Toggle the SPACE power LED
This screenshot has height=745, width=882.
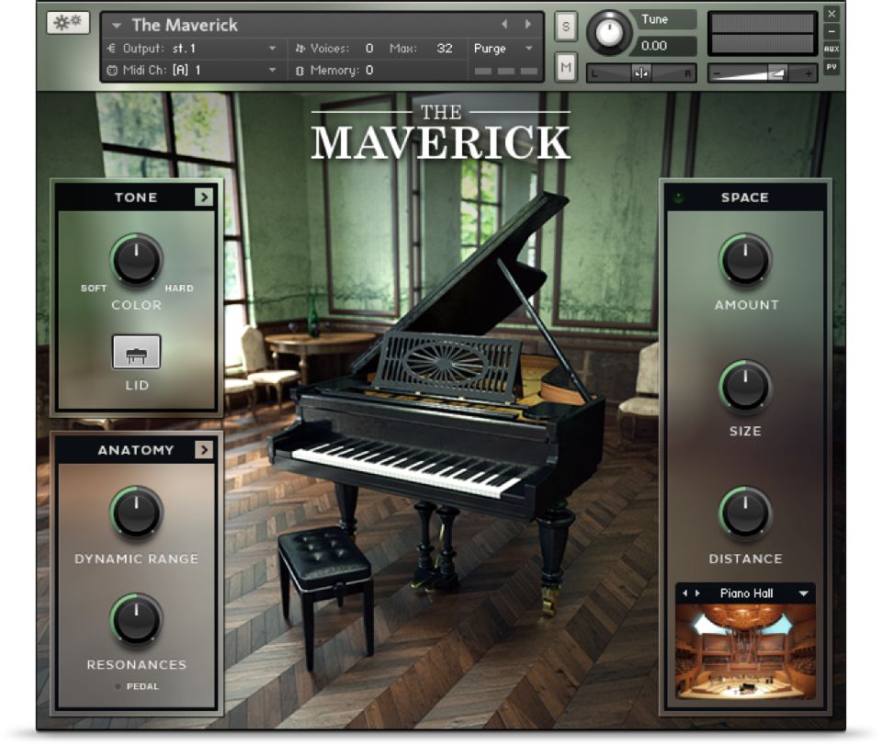(x=679, y=198)
